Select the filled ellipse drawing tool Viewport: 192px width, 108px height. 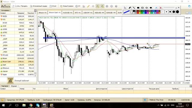[151, 8]
